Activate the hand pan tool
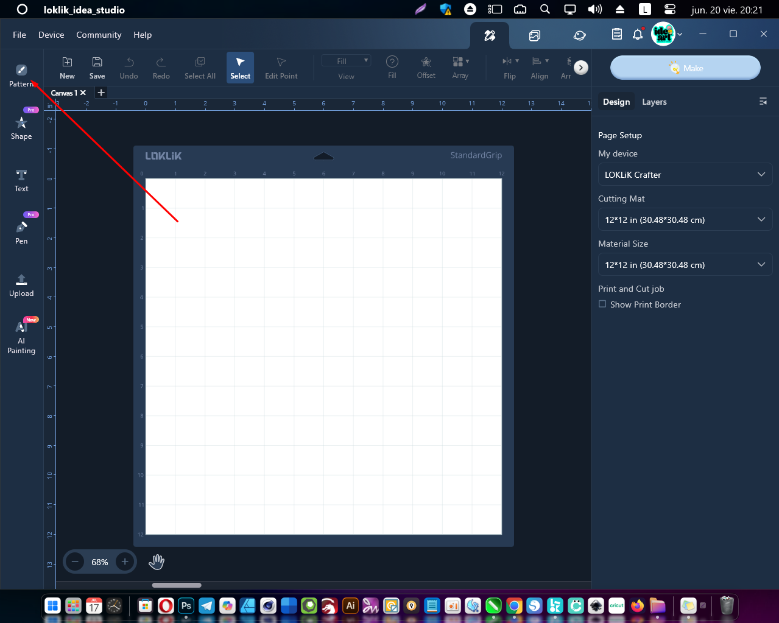The height and width of the screenshot is (623, 779). point(157,561)
